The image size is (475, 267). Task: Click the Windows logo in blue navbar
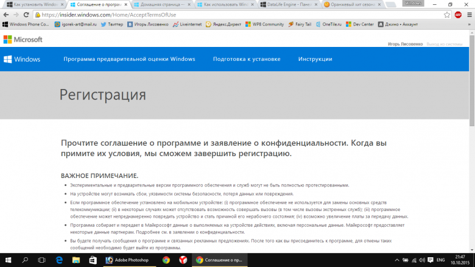pos(22,59)
